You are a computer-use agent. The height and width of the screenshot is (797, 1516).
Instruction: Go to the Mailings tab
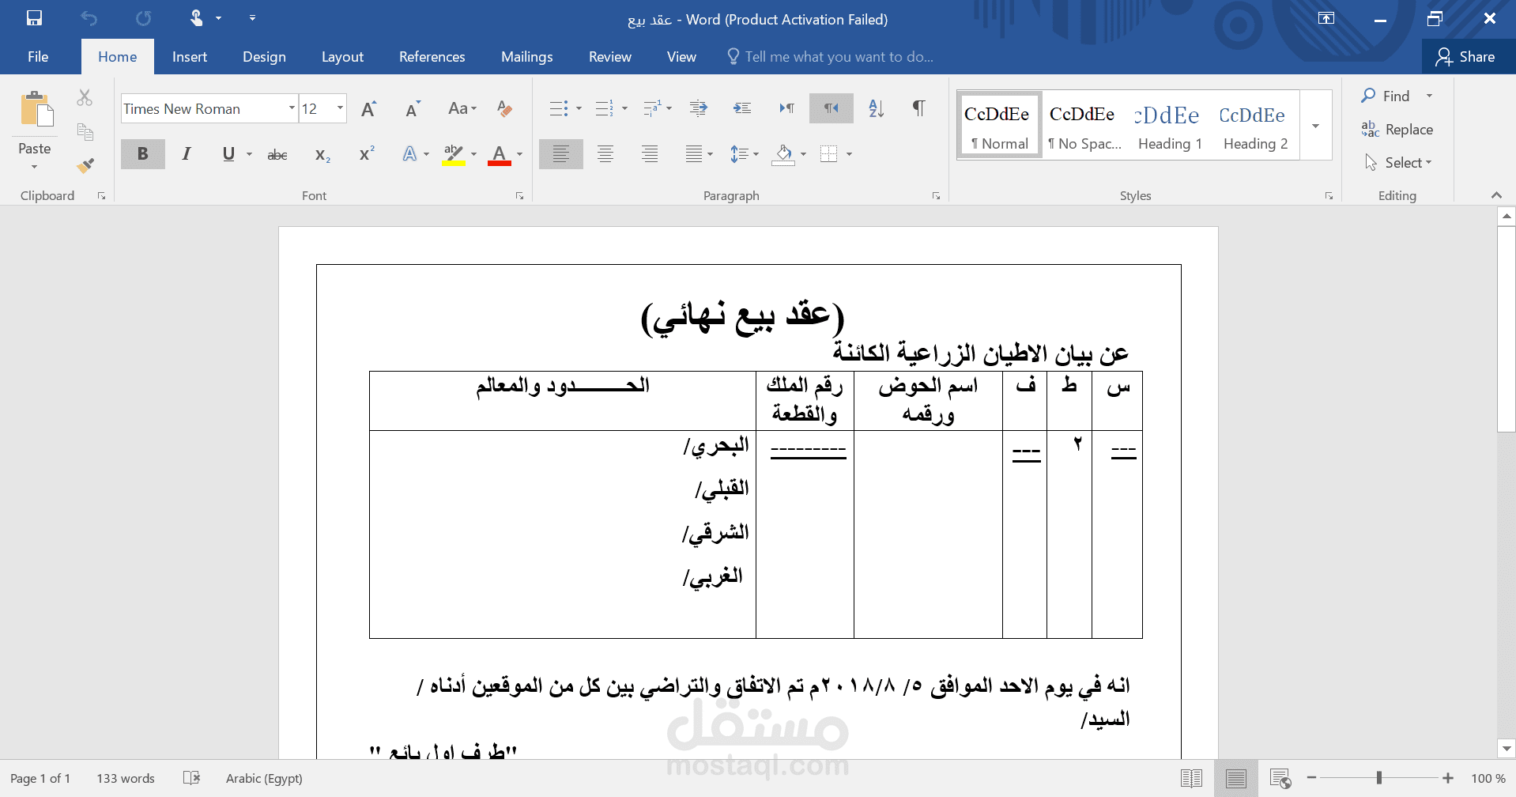(526, 57)
